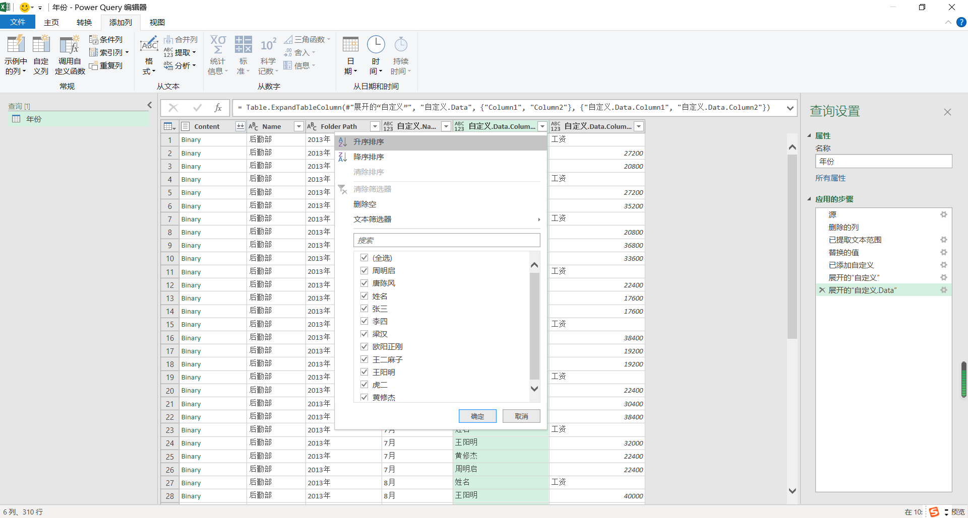The height and width of the screenshot is (518, 968).
Task: Uncheck the 王二麻子 checkbox
Action: (364, 359)
